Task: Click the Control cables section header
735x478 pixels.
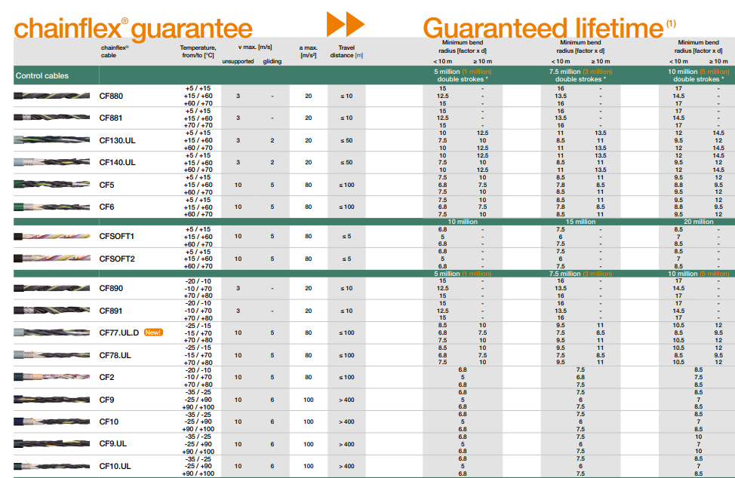Action: pos(42,76)
